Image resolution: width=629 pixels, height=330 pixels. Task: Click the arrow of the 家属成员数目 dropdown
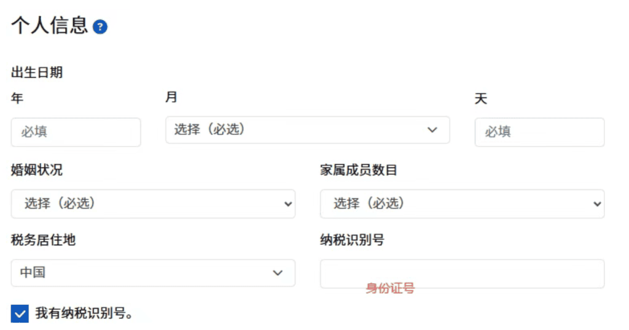coord(597,204)
